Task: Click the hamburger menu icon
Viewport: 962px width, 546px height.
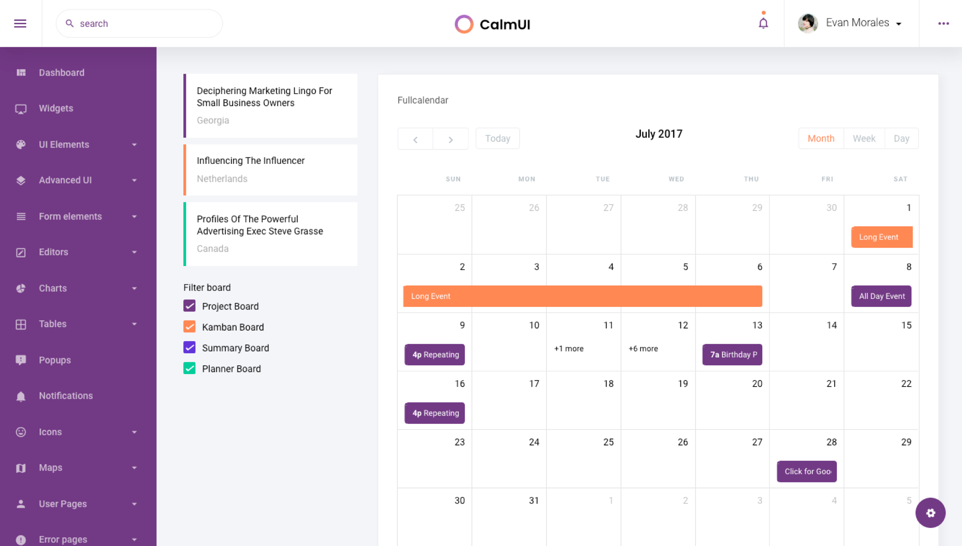Action: click(x=20, y=23)
